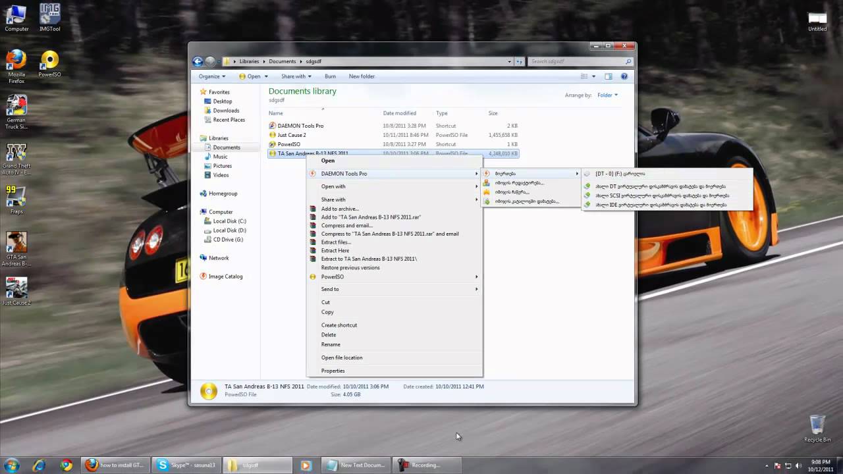Select CD Drive (G:) in navigation pane
The image size is (843, 474).
point(228,240)
